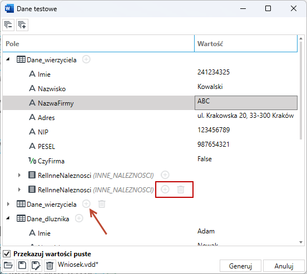Screen dimensions: 307x274
Task: Click the save file floppy icon
Action: pos(22,266)
